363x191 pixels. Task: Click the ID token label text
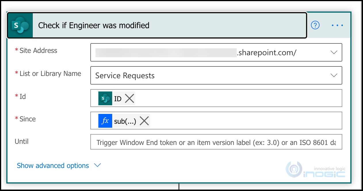117,98
